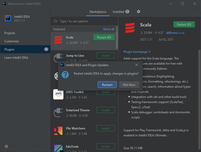Click the details pane vertical scrollbar

(x=199, y=100)
